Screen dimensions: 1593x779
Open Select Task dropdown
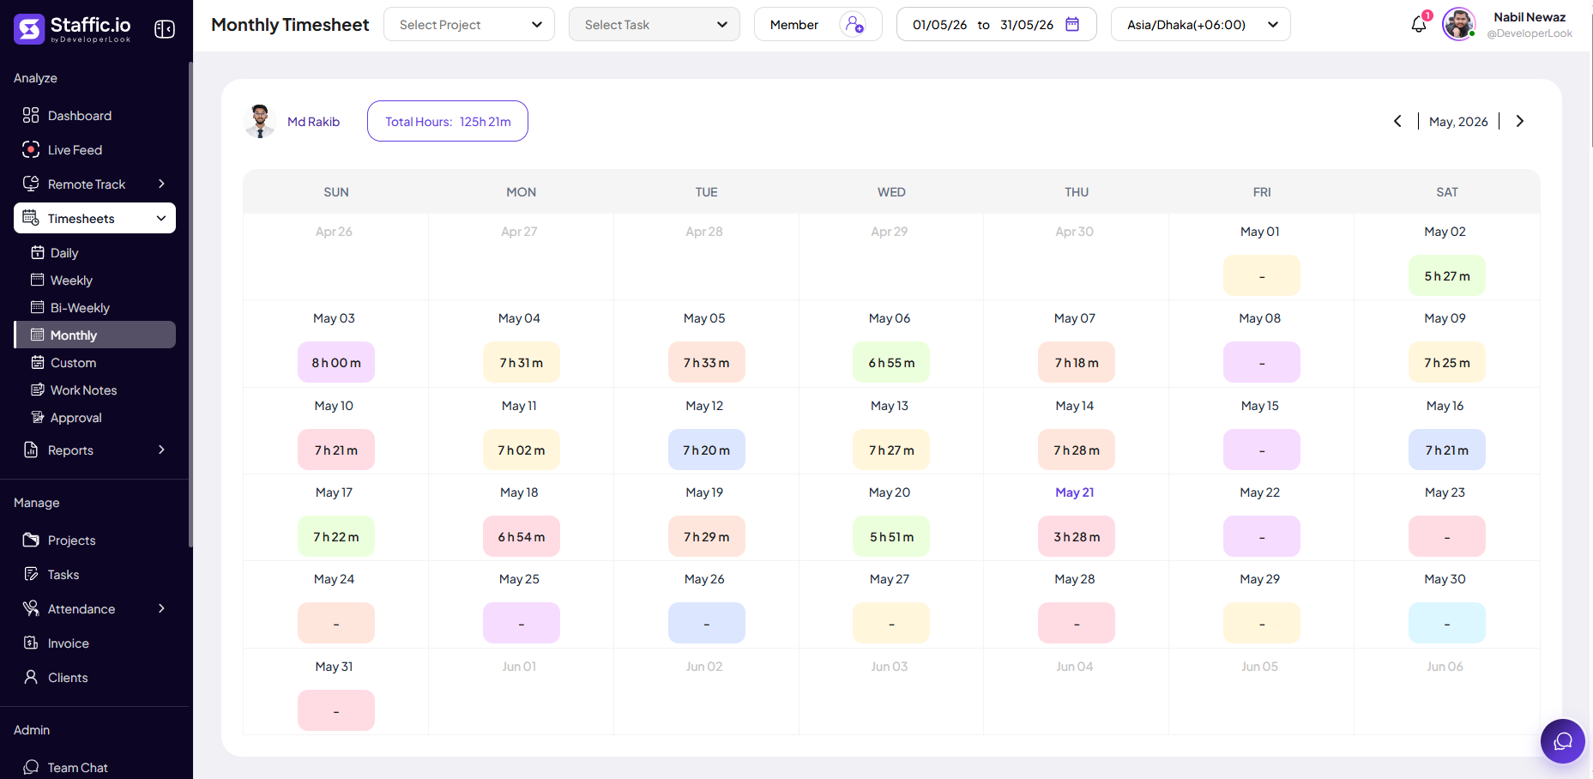[x=655, y=24]
